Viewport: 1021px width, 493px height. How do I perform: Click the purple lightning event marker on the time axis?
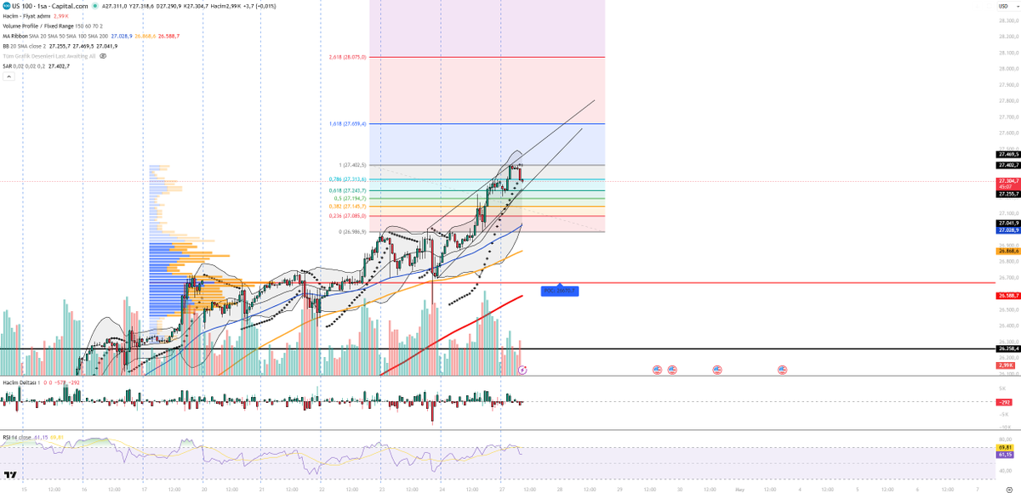coord(522,369)
